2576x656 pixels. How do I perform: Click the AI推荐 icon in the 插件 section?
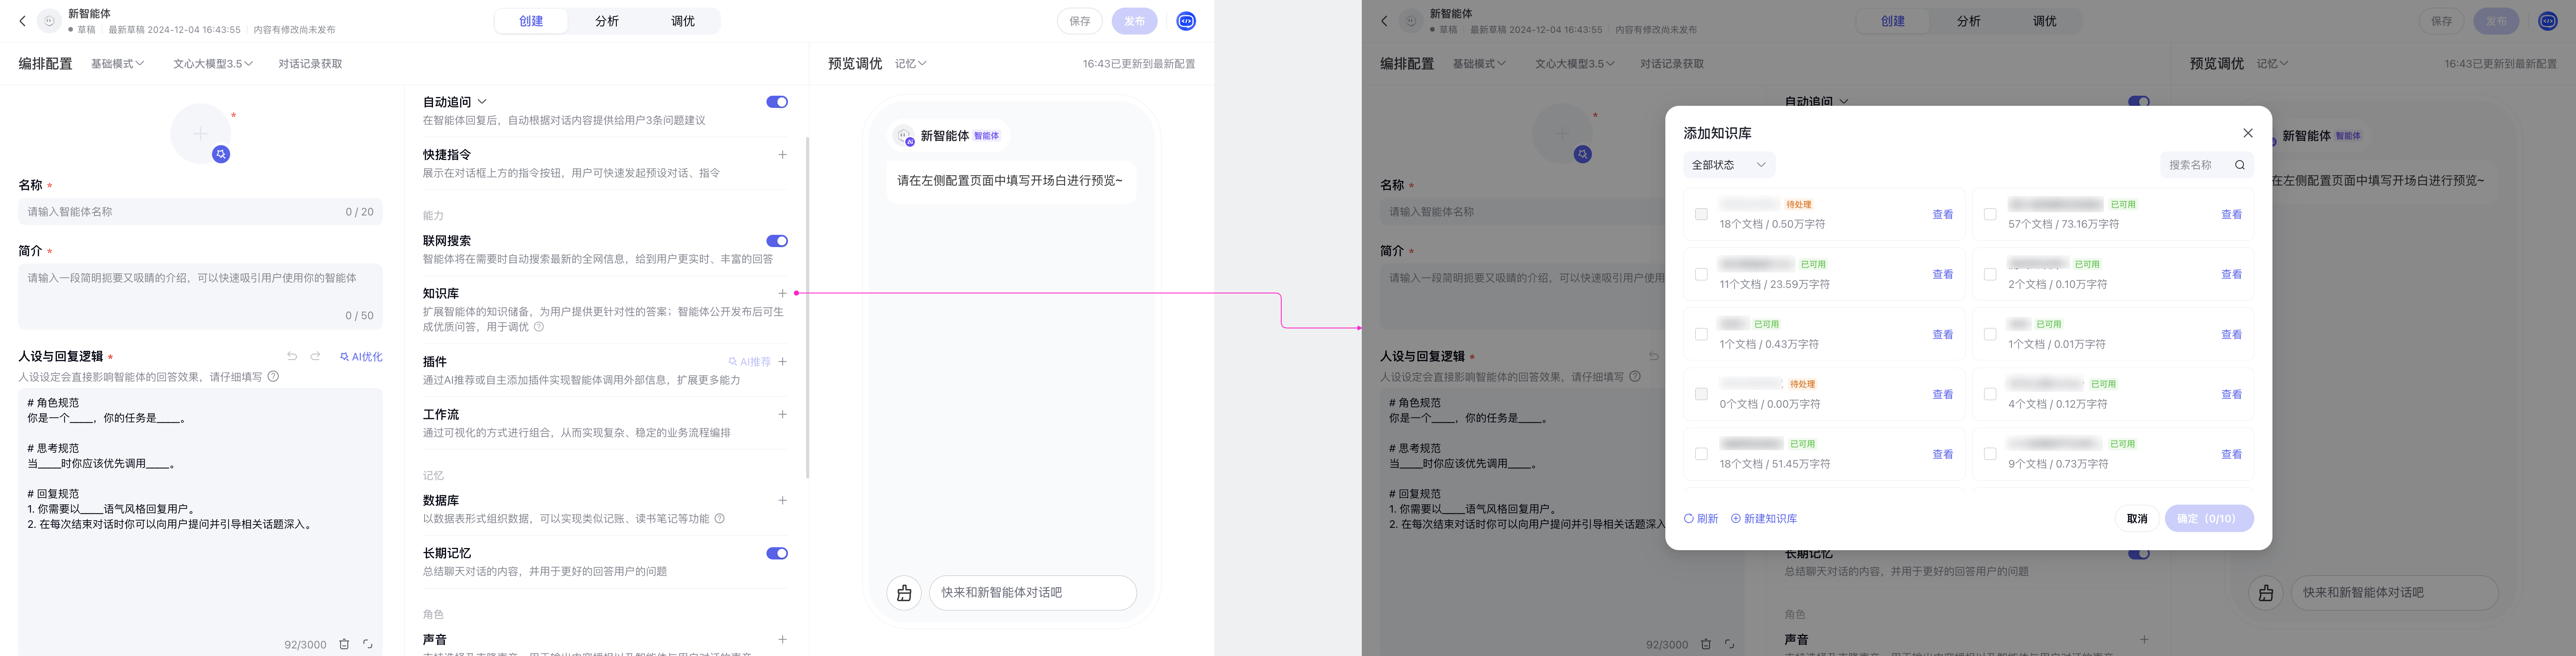click(733, 361)
